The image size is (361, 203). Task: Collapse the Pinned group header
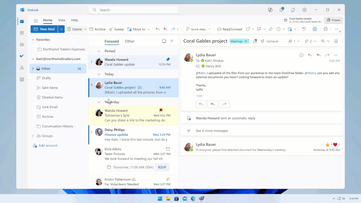(x=99, y=51)
